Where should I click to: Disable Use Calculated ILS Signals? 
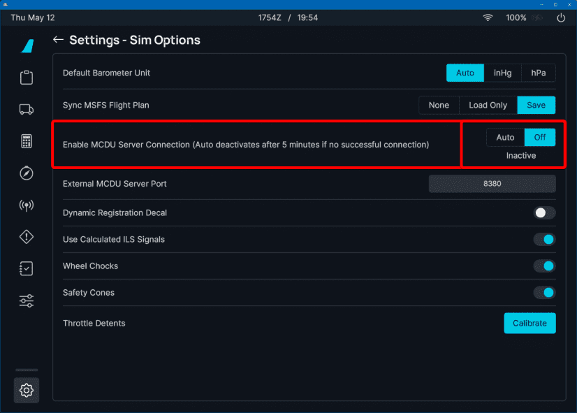tap(543, 239)
